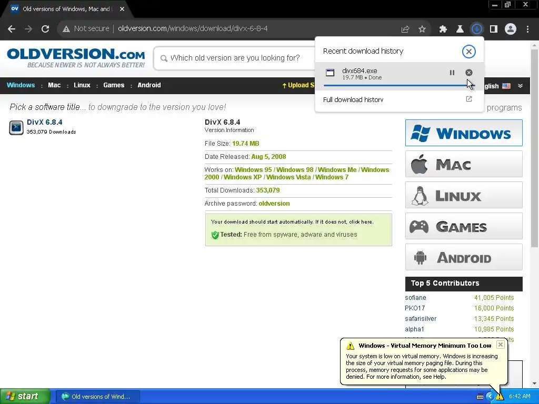Click contributor sofiane

[415, 298]
